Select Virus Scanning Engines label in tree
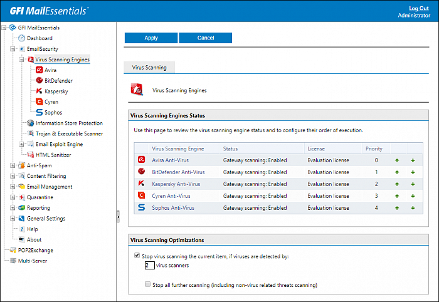Viewport: 439px width, 302px height. tap(62, 60)
